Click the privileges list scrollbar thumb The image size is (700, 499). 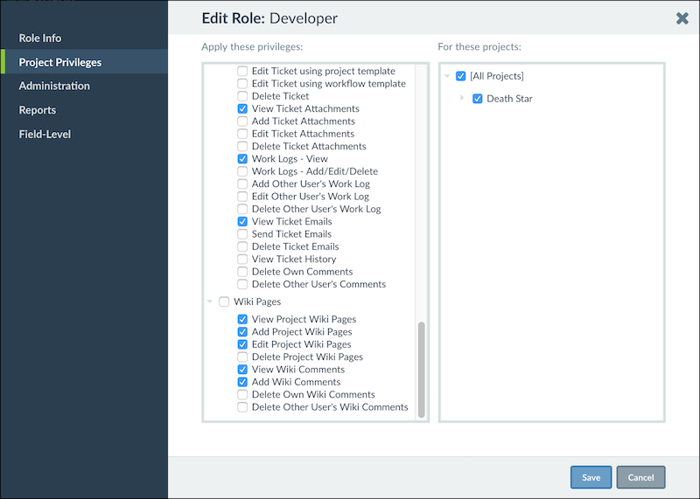421,370
